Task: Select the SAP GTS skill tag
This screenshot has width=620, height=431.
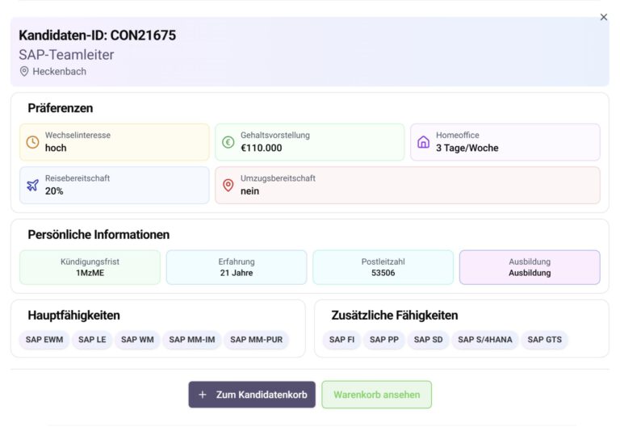Action: point(544,340)
